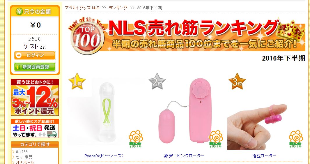Go to ランキング breadcrumb link
Image resolution: width=310 pixels, height=164 pixels.
[118, 8]
